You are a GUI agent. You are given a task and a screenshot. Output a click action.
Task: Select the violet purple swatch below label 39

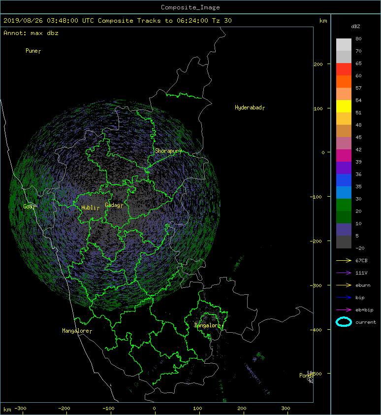pyautogui.click(x=344, y=168)
